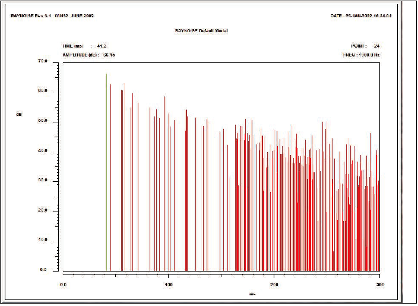The image size is (418, 306).
Task: Click the 200 tick on the x-axis
Action: [x=274, y=283]
